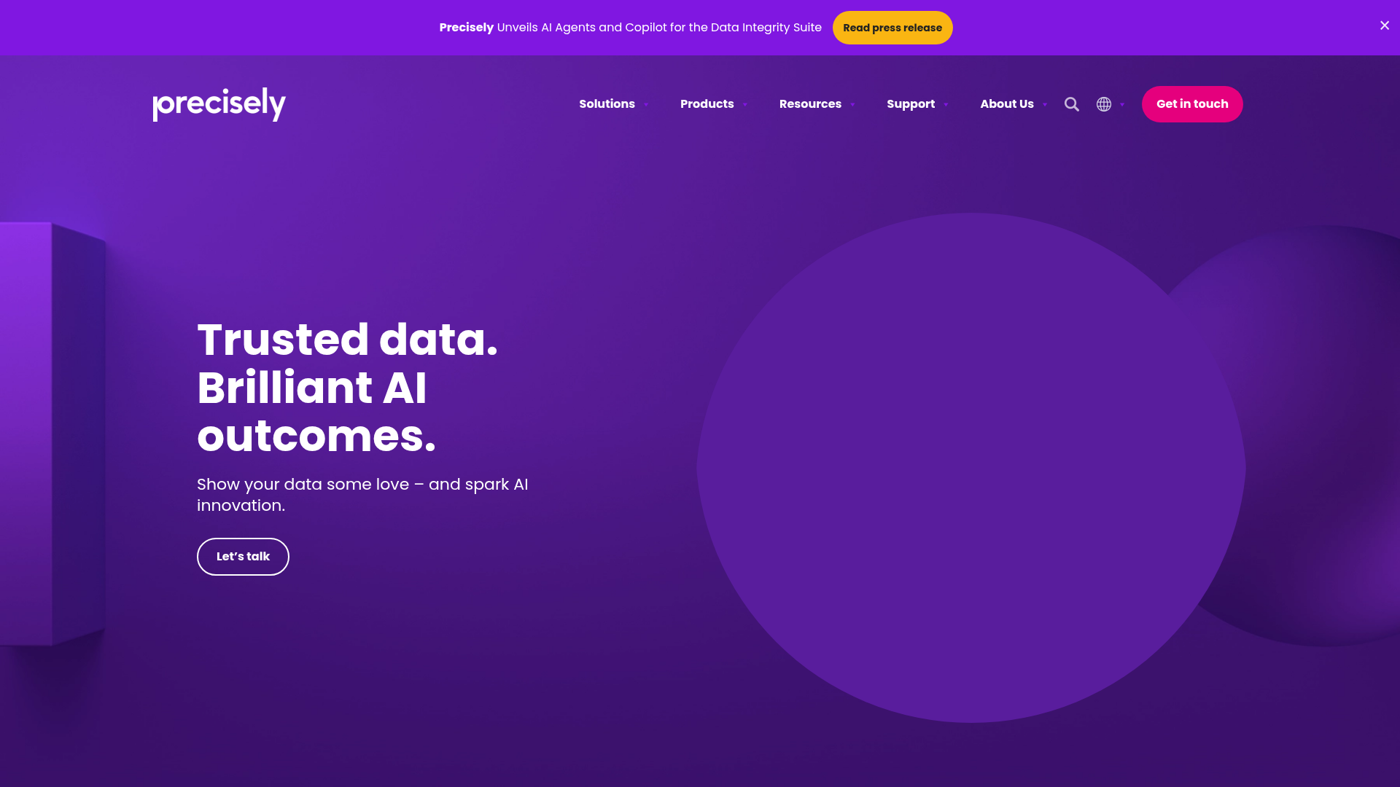Open the globe language selector icon
Image resolution: width=1400 pixels, height=787 pixels.
(1104, 104)
